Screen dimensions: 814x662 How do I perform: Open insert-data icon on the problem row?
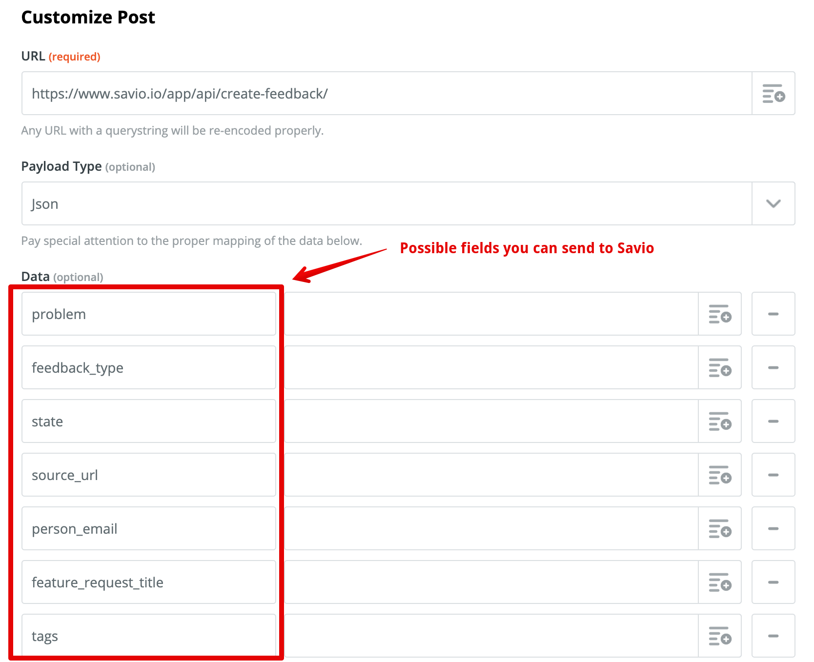720,314
